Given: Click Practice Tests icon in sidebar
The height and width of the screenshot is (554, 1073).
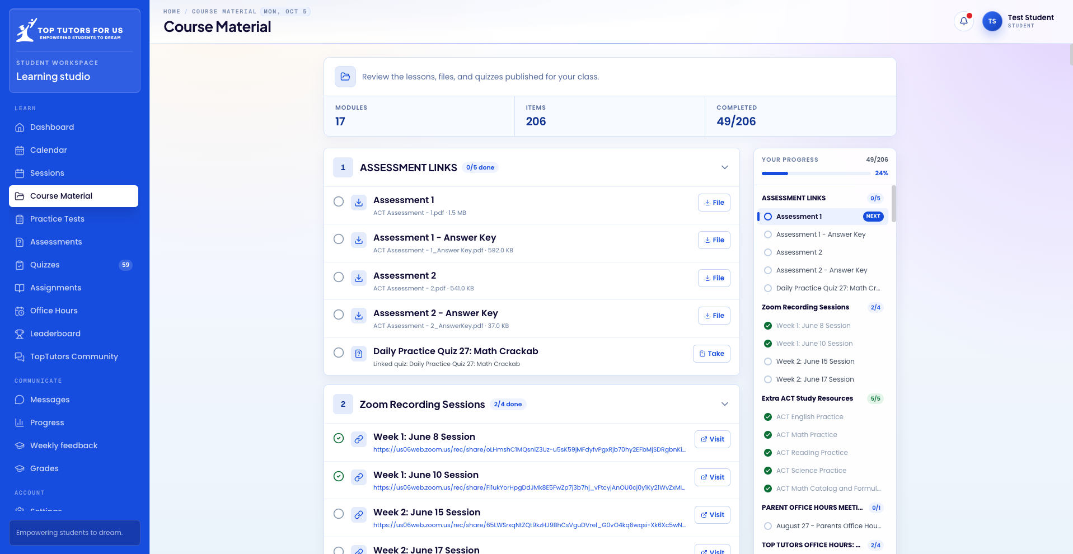Looking at the screenshot, I should pos(20,219).
